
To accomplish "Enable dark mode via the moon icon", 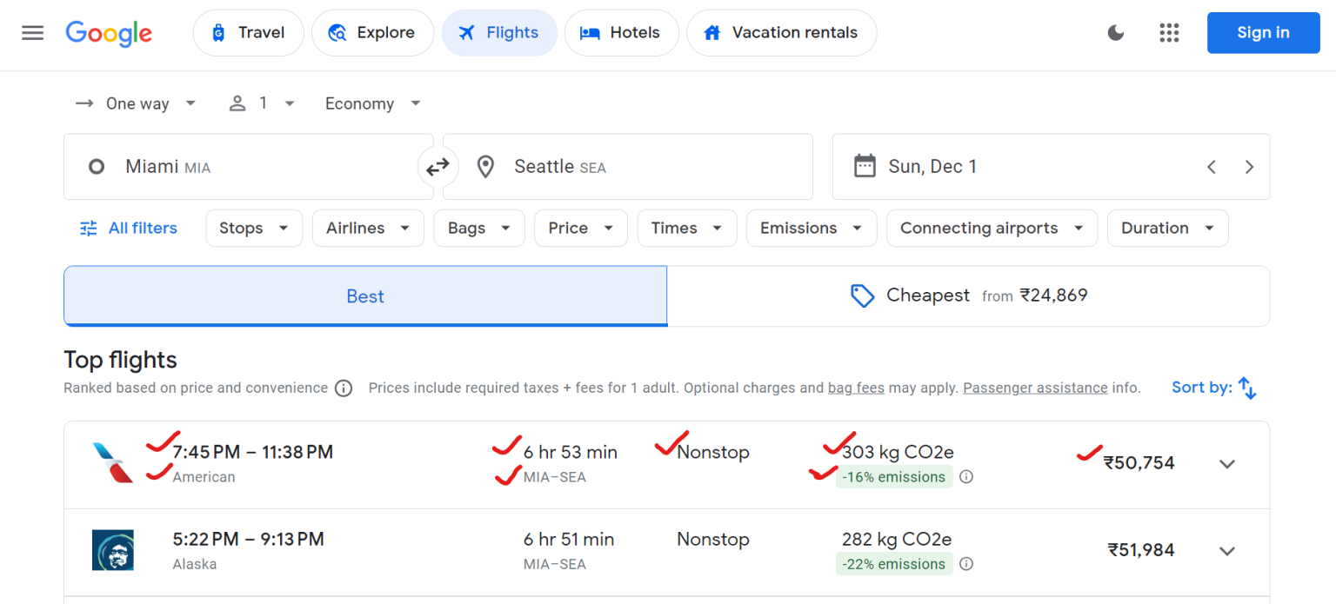I will [x=1115, y=32].
